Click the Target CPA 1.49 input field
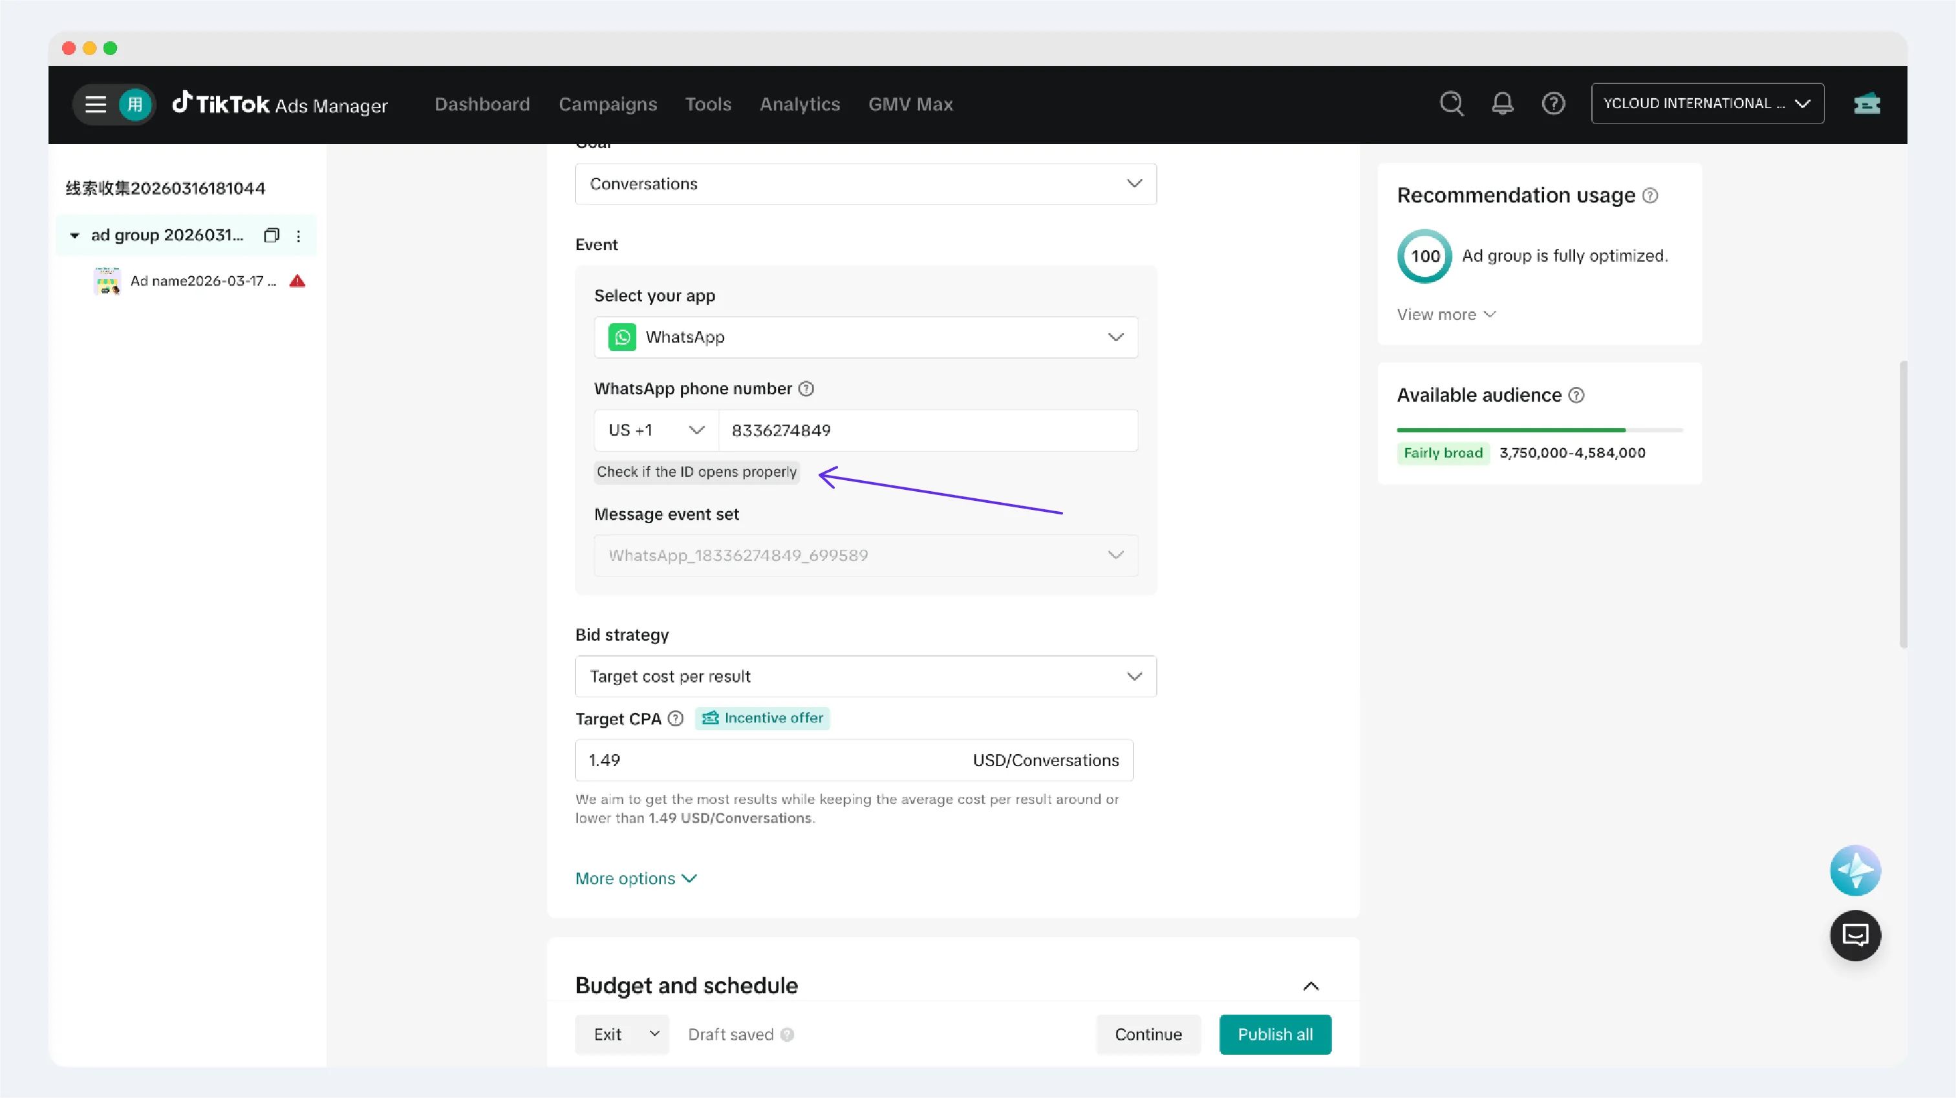Viewport: 1956px width, 1098px height. pyautogui.click(x=854, y=759)
